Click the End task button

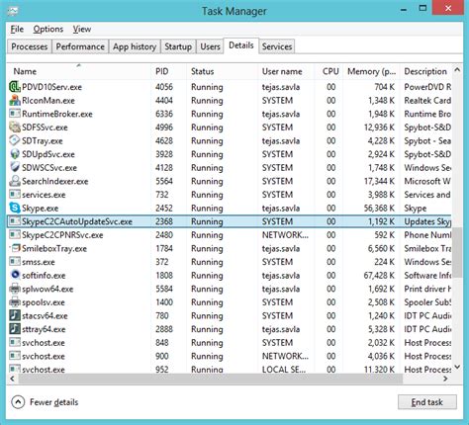427,402
